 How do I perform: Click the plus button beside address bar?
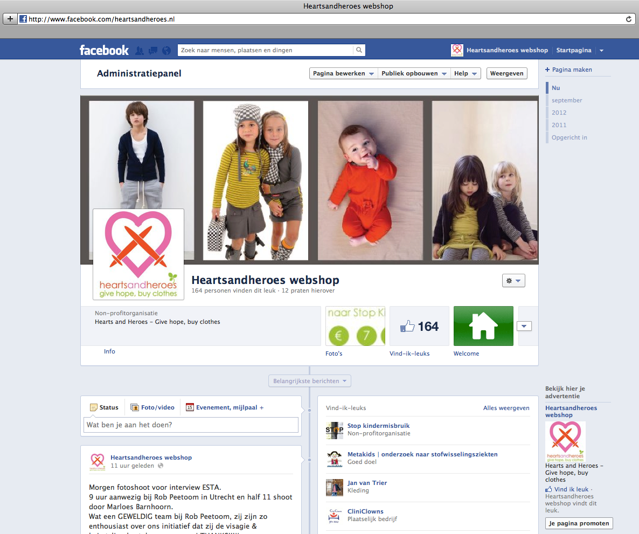pyautogui.click(x=10, y=19)
